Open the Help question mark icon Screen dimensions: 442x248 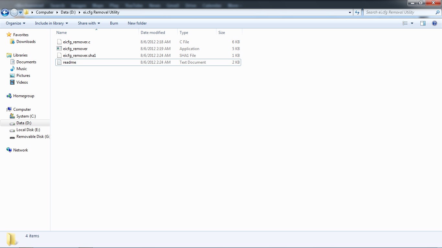435,23
